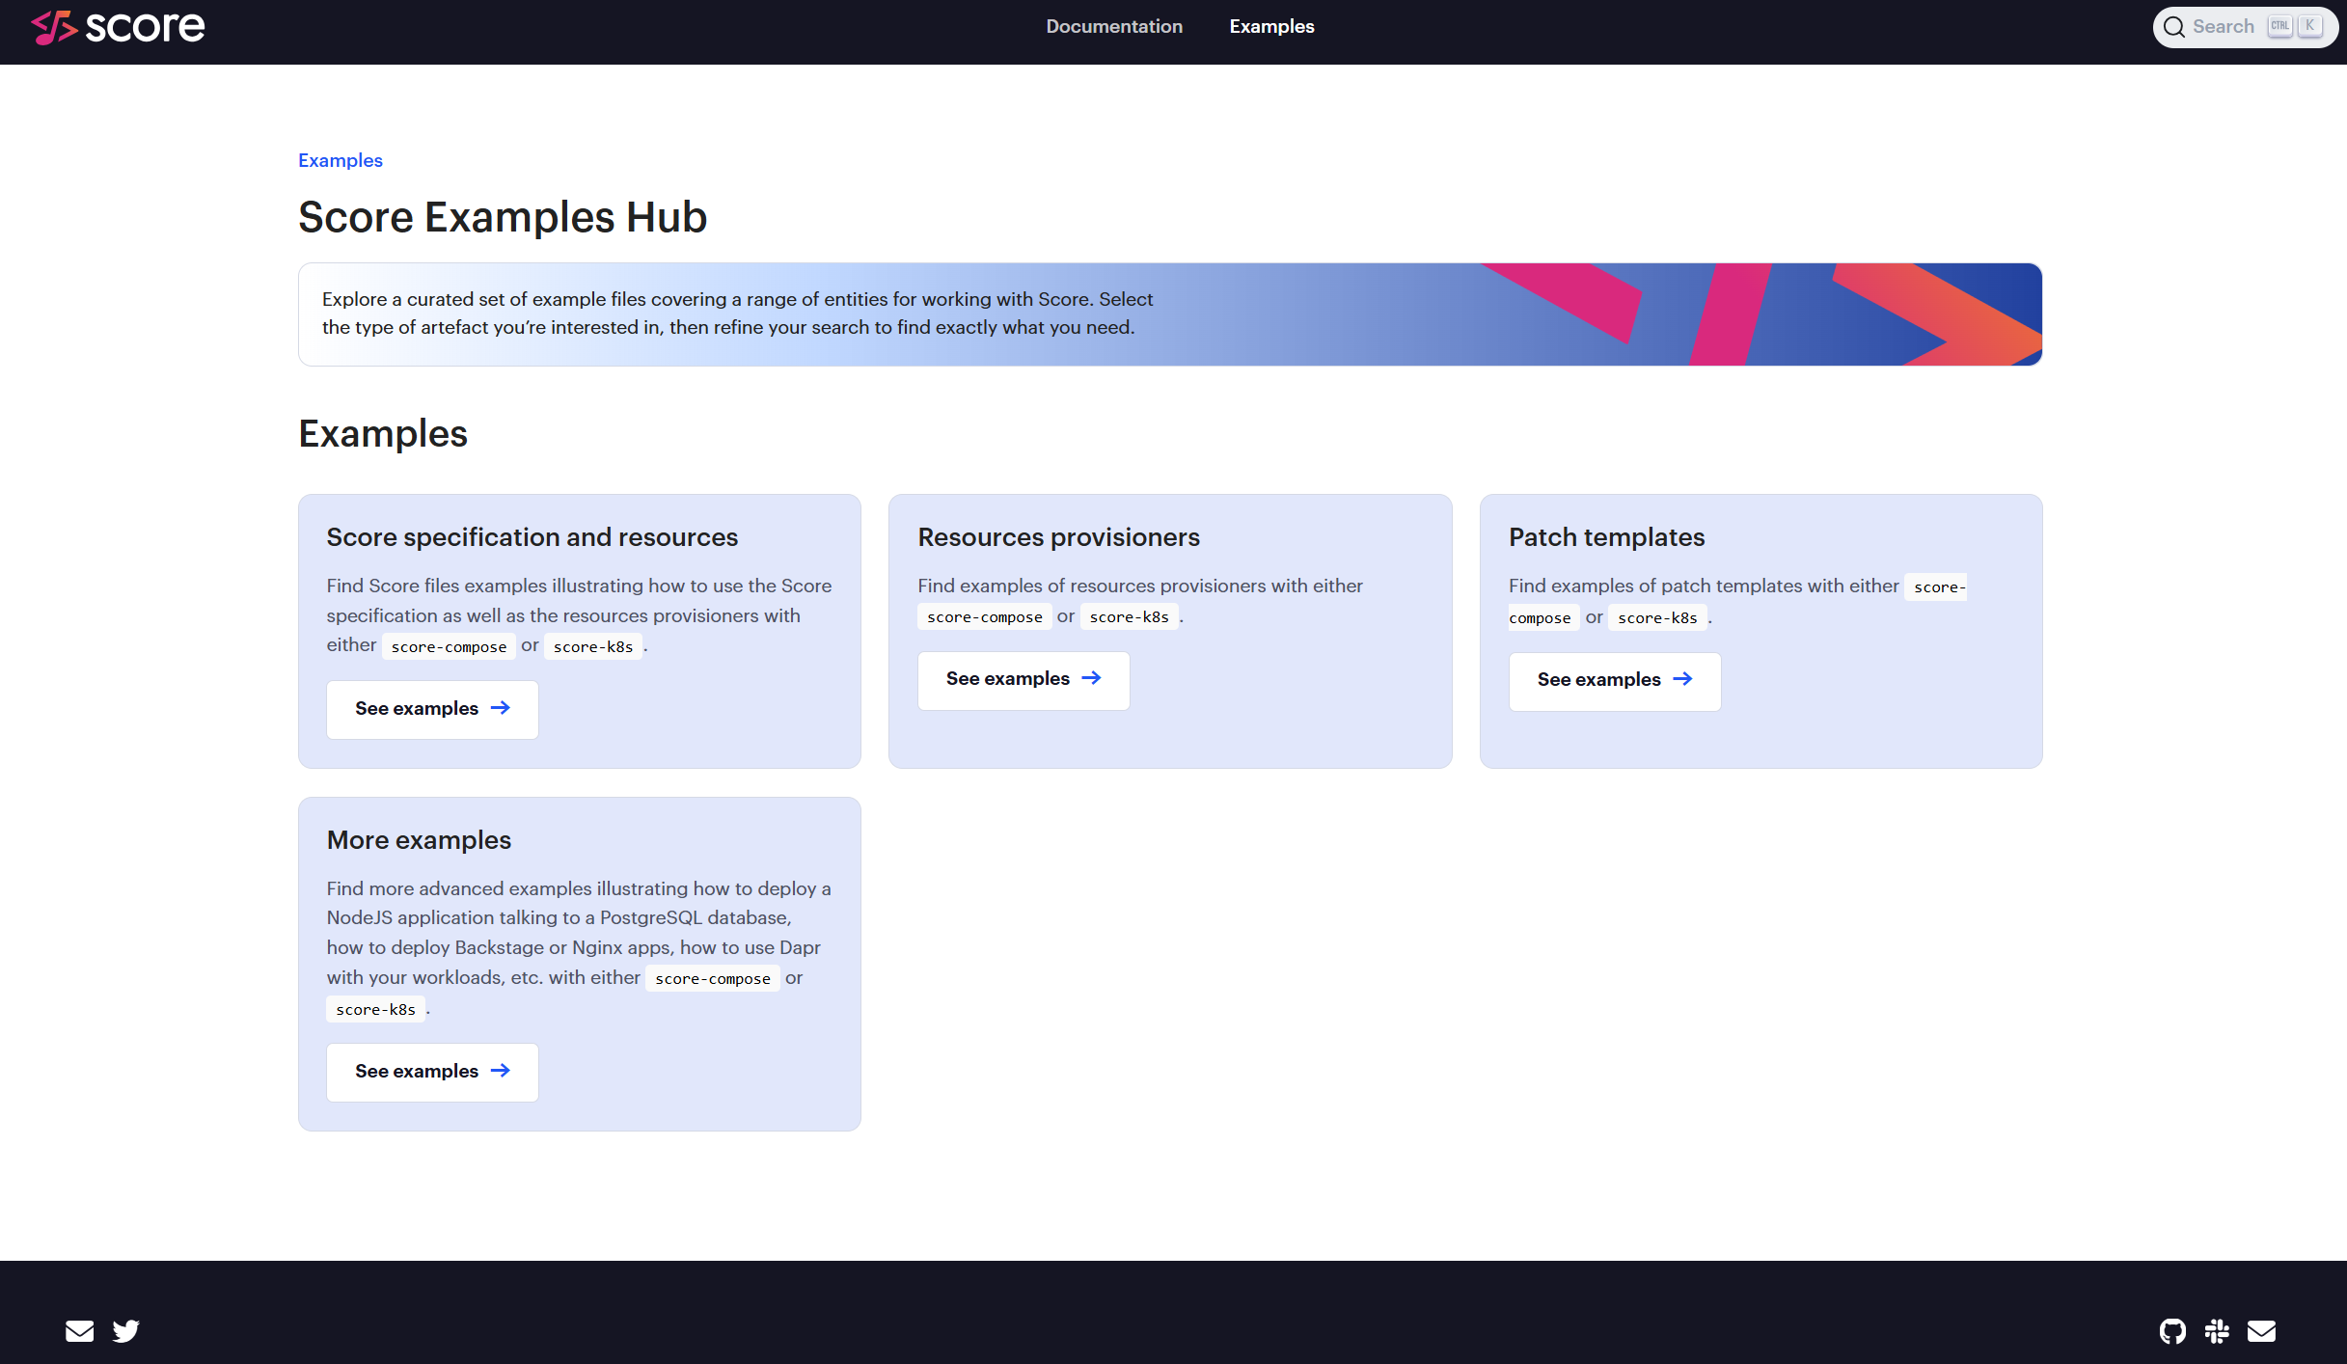
Task: Open the Documentation navigation item
Action: click(1114, 26)
